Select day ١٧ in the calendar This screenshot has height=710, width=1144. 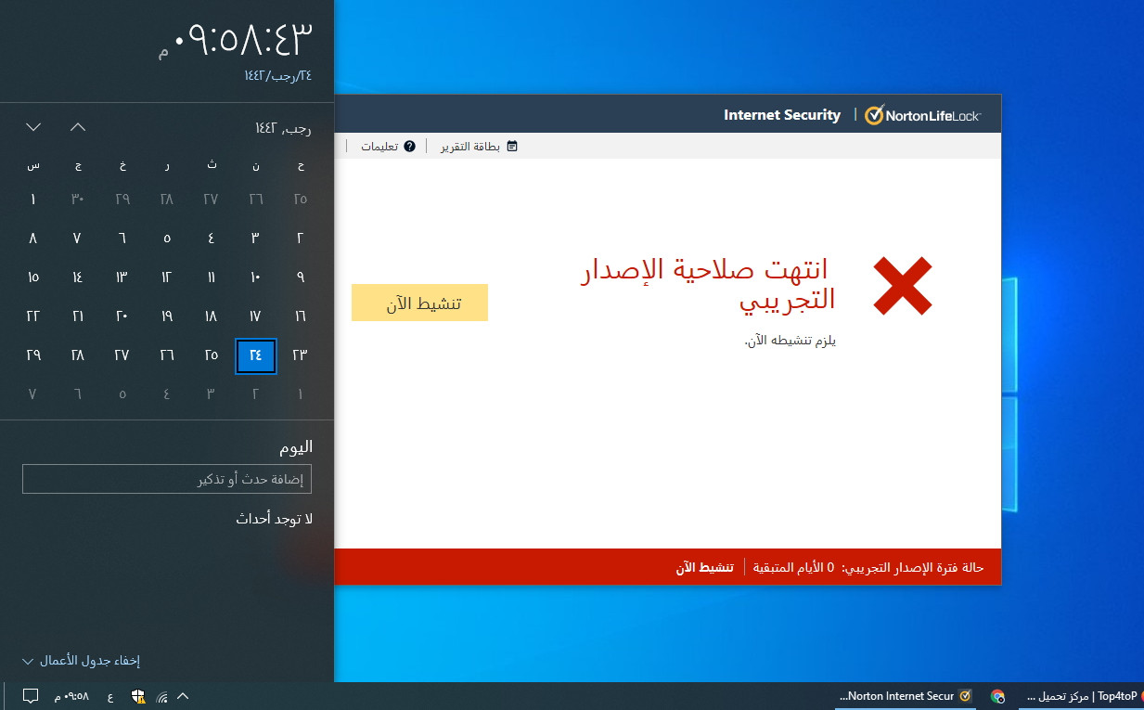pos(255,316)
